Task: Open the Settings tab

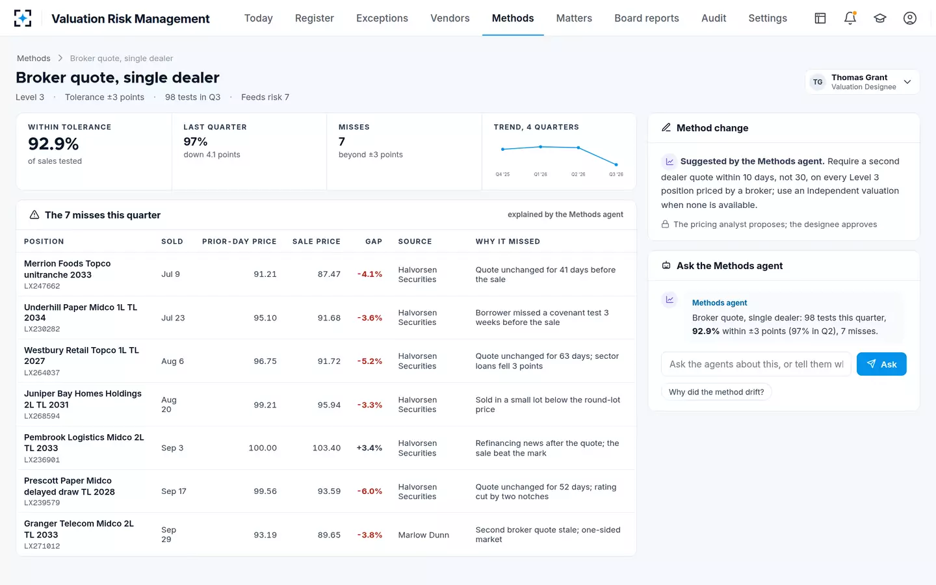Action: [768, 18]
